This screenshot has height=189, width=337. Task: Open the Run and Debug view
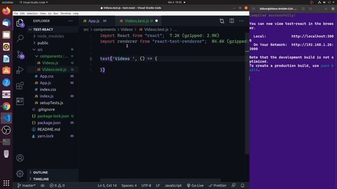pyautogui.click(x=20, y=70)
